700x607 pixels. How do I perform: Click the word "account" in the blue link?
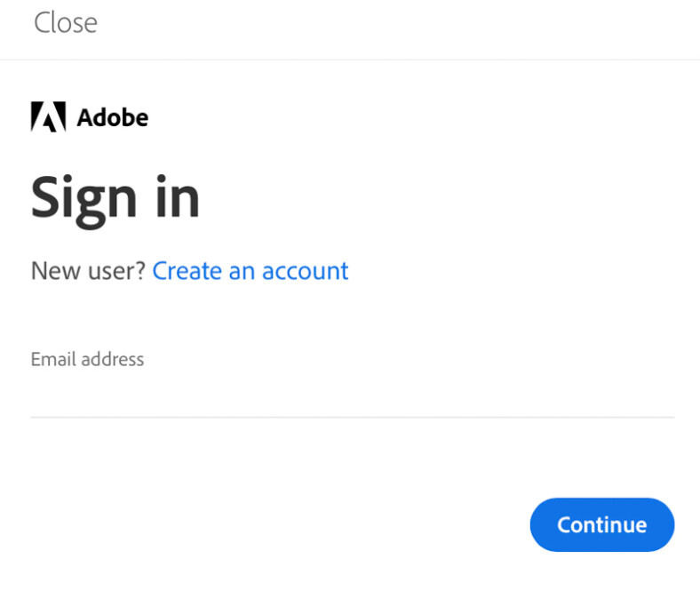(305, 270)
